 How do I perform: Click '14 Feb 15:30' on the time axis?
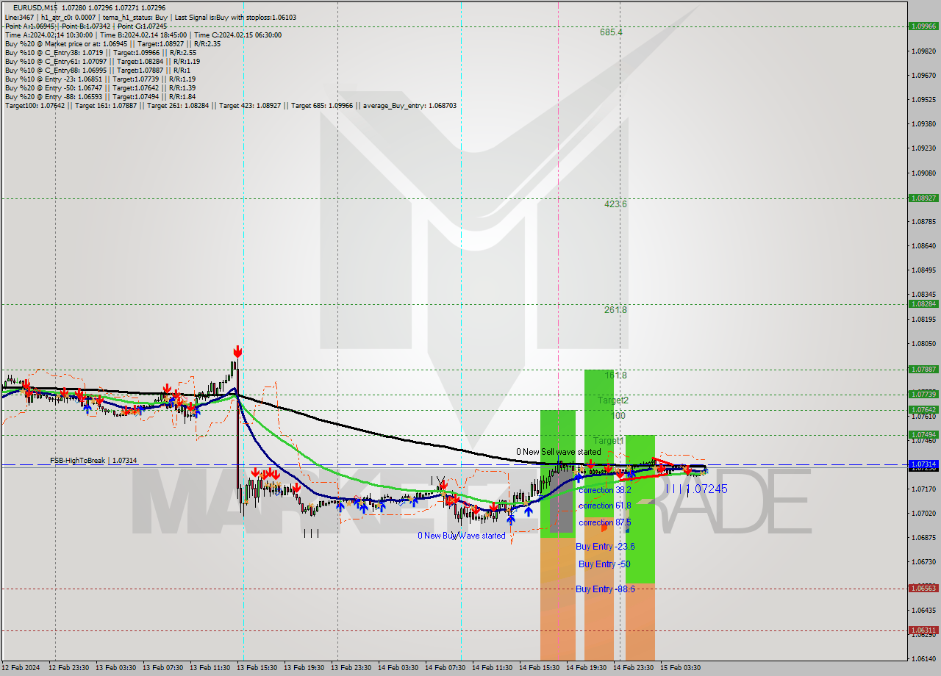540,668
